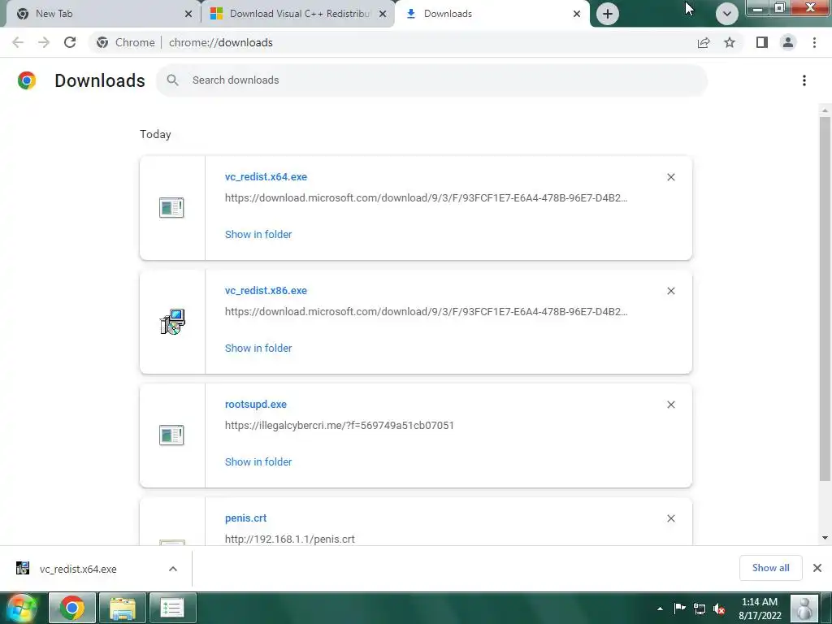Show rootsupd.exe in folder

(258, 461)
